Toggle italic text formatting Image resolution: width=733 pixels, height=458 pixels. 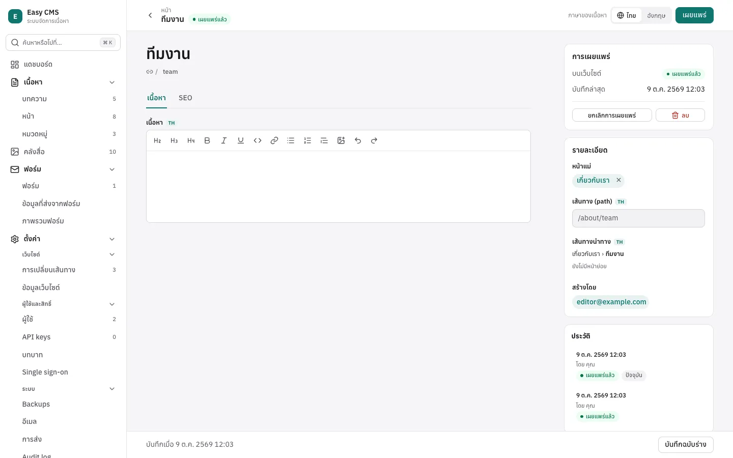224,140
